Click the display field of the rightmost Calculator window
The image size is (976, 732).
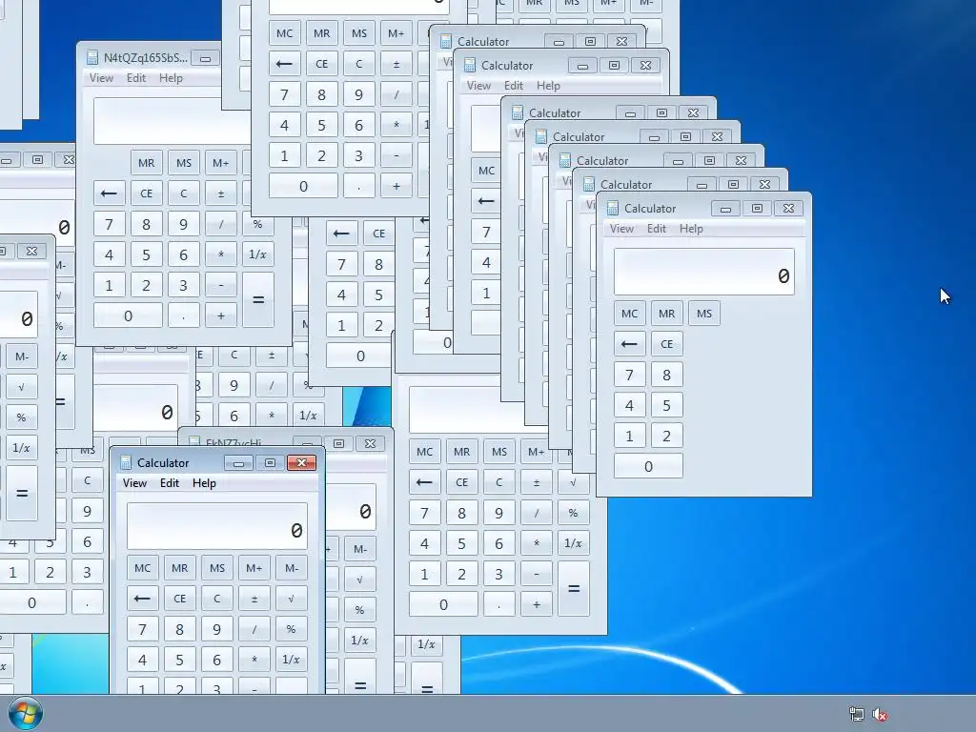704,272
